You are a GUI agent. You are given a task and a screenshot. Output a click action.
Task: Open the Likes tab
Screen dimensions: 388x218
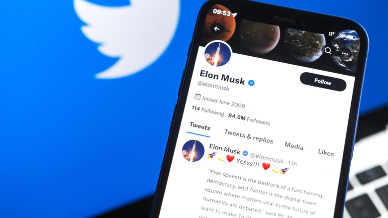(x=326, y=153)
